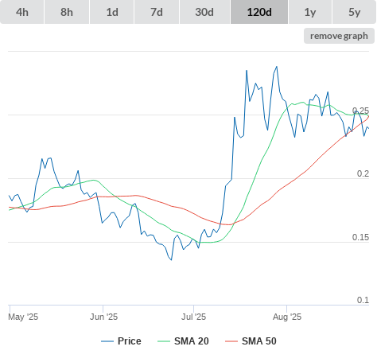Click the 0.2 y-axis value

pos(363,173)
